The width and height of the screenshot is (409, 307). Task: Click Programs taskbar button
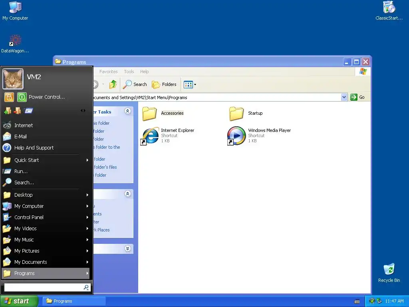point(73,301)
